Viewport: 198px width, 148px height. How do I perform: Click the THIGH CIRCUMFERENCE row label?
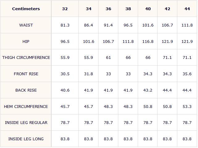click(x=26, y=58)
